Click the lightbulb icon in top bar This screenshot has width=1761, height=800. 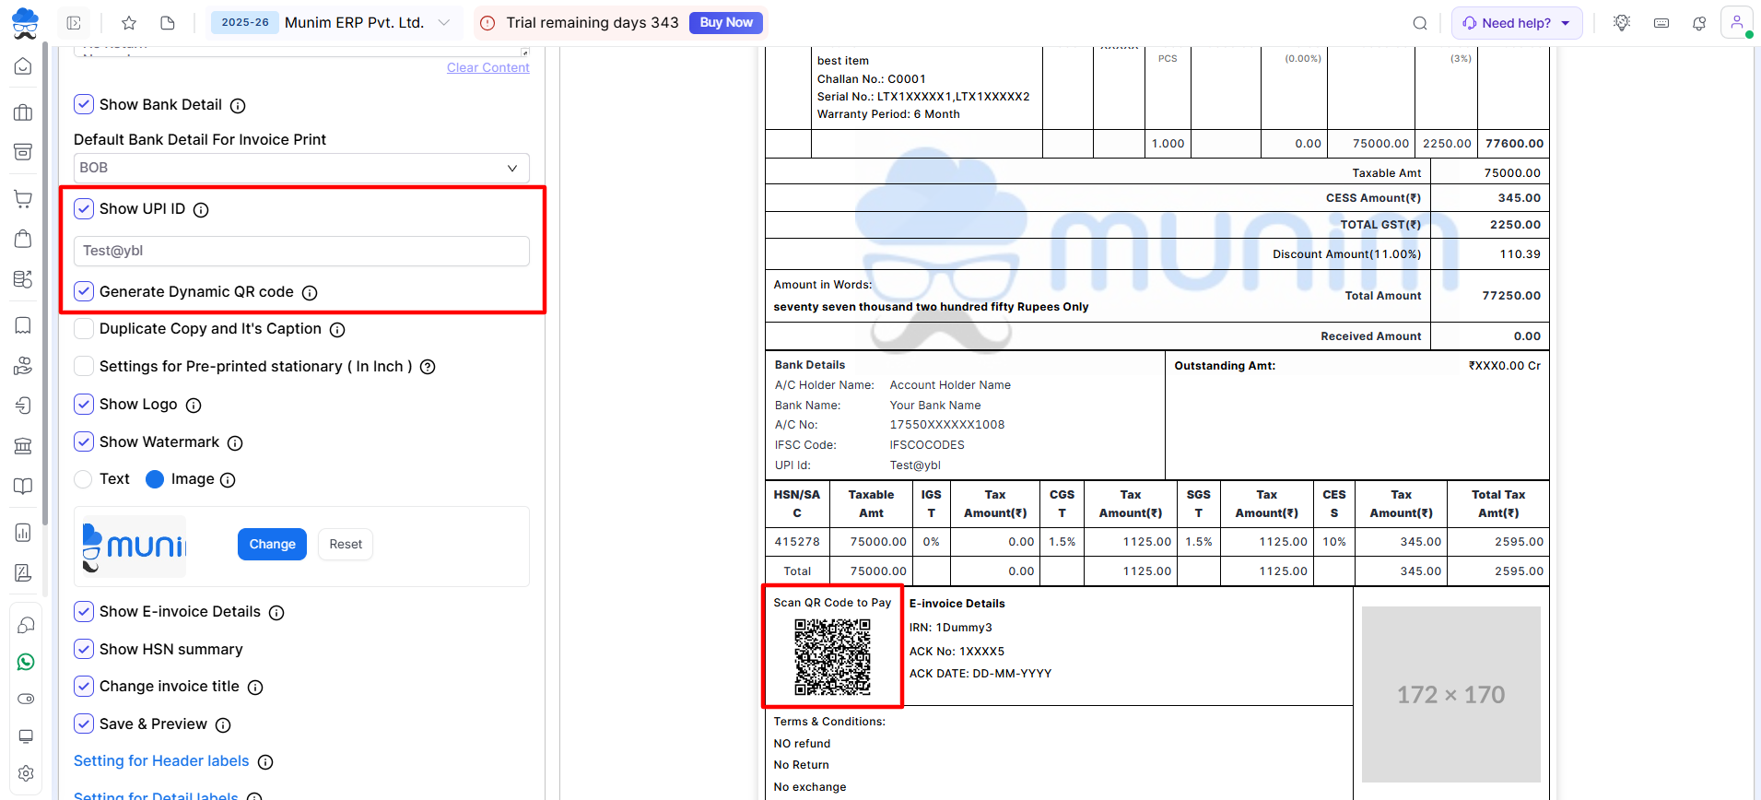[x=1622, y=23]
